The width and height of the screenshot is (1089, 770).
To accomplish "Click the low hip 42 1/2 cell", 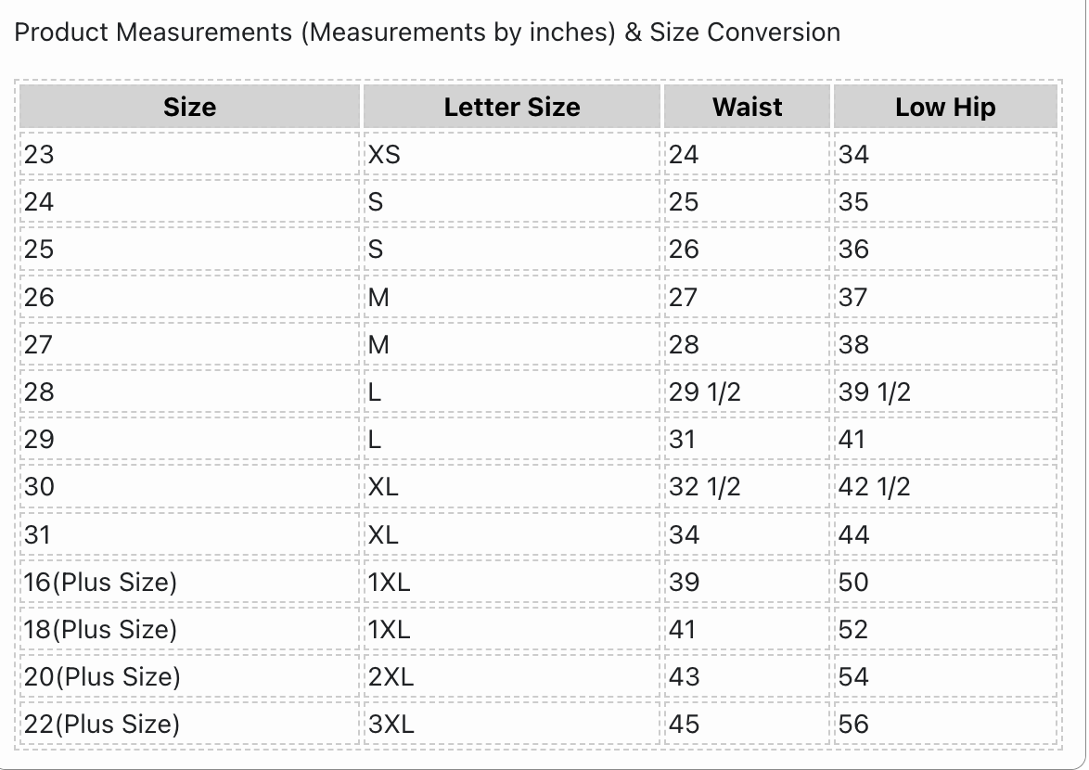I will 945,487.
